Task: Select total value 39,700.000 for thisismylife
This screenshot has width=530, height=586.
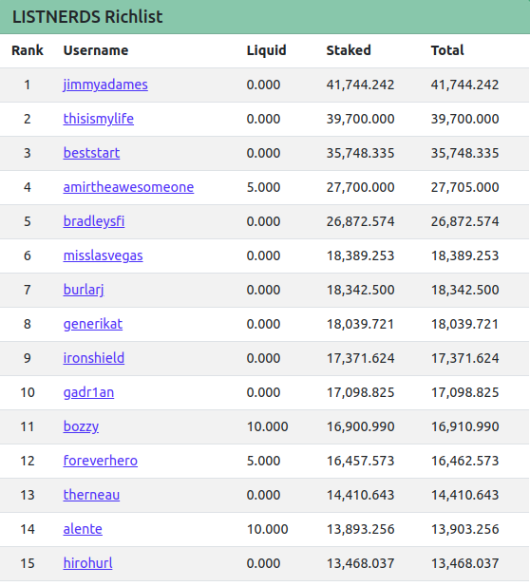Action: 465,119
